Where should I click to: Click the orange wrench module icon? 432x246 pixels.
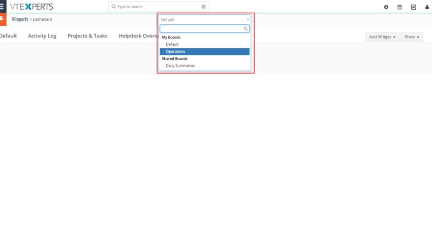click(x=3, y=19)
